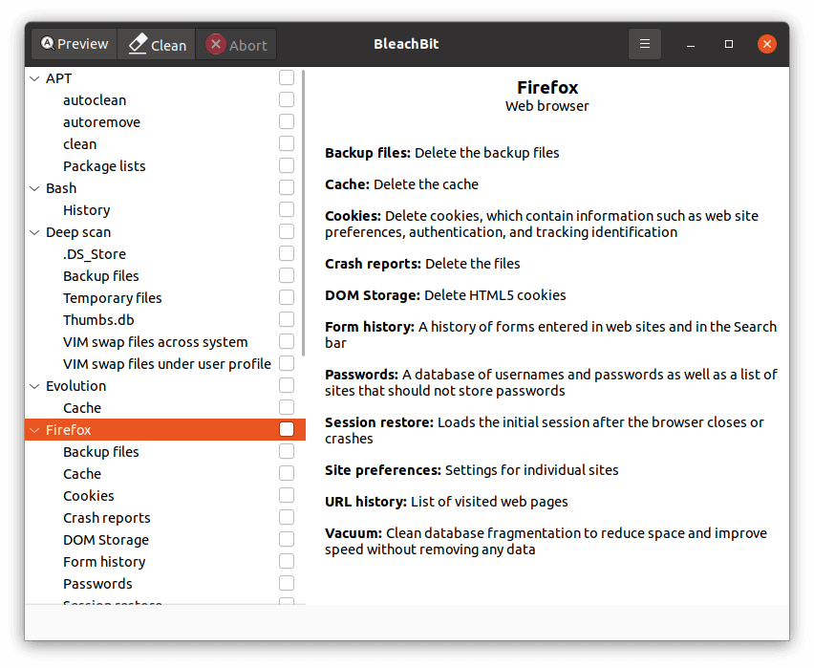This screenshot has height=668, width=814.
Task: Click the Preview magnifier icon
Action: 47,43
